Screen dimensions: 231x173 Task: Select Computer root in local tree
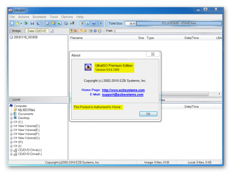[20, 106]
